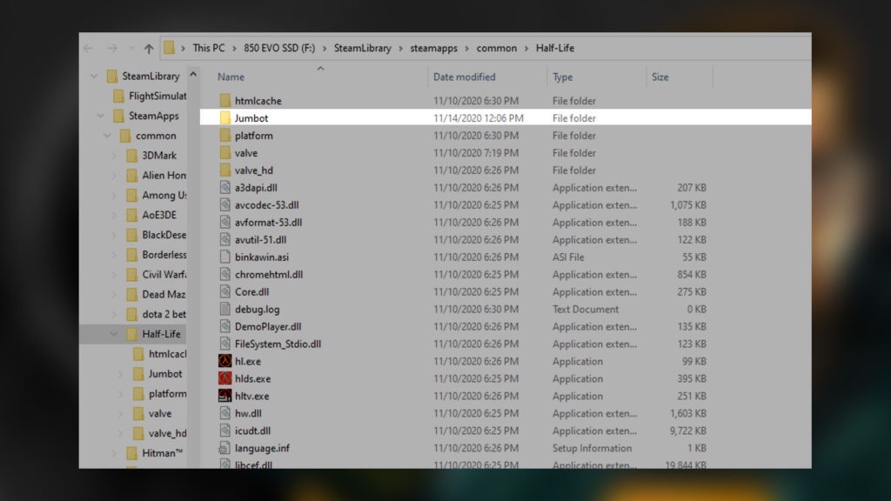The width and height of the screenshot is (891, 501).
Task: Collapse the SteamApps tree node
Action: [x=101, y=116]
